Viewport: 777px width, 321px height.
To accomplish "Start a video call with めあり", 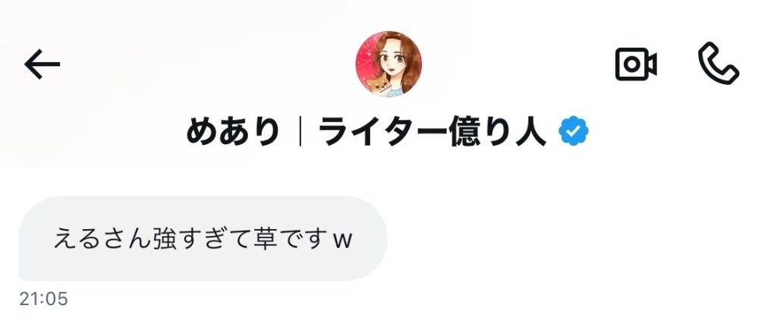I will pos(636,64).
